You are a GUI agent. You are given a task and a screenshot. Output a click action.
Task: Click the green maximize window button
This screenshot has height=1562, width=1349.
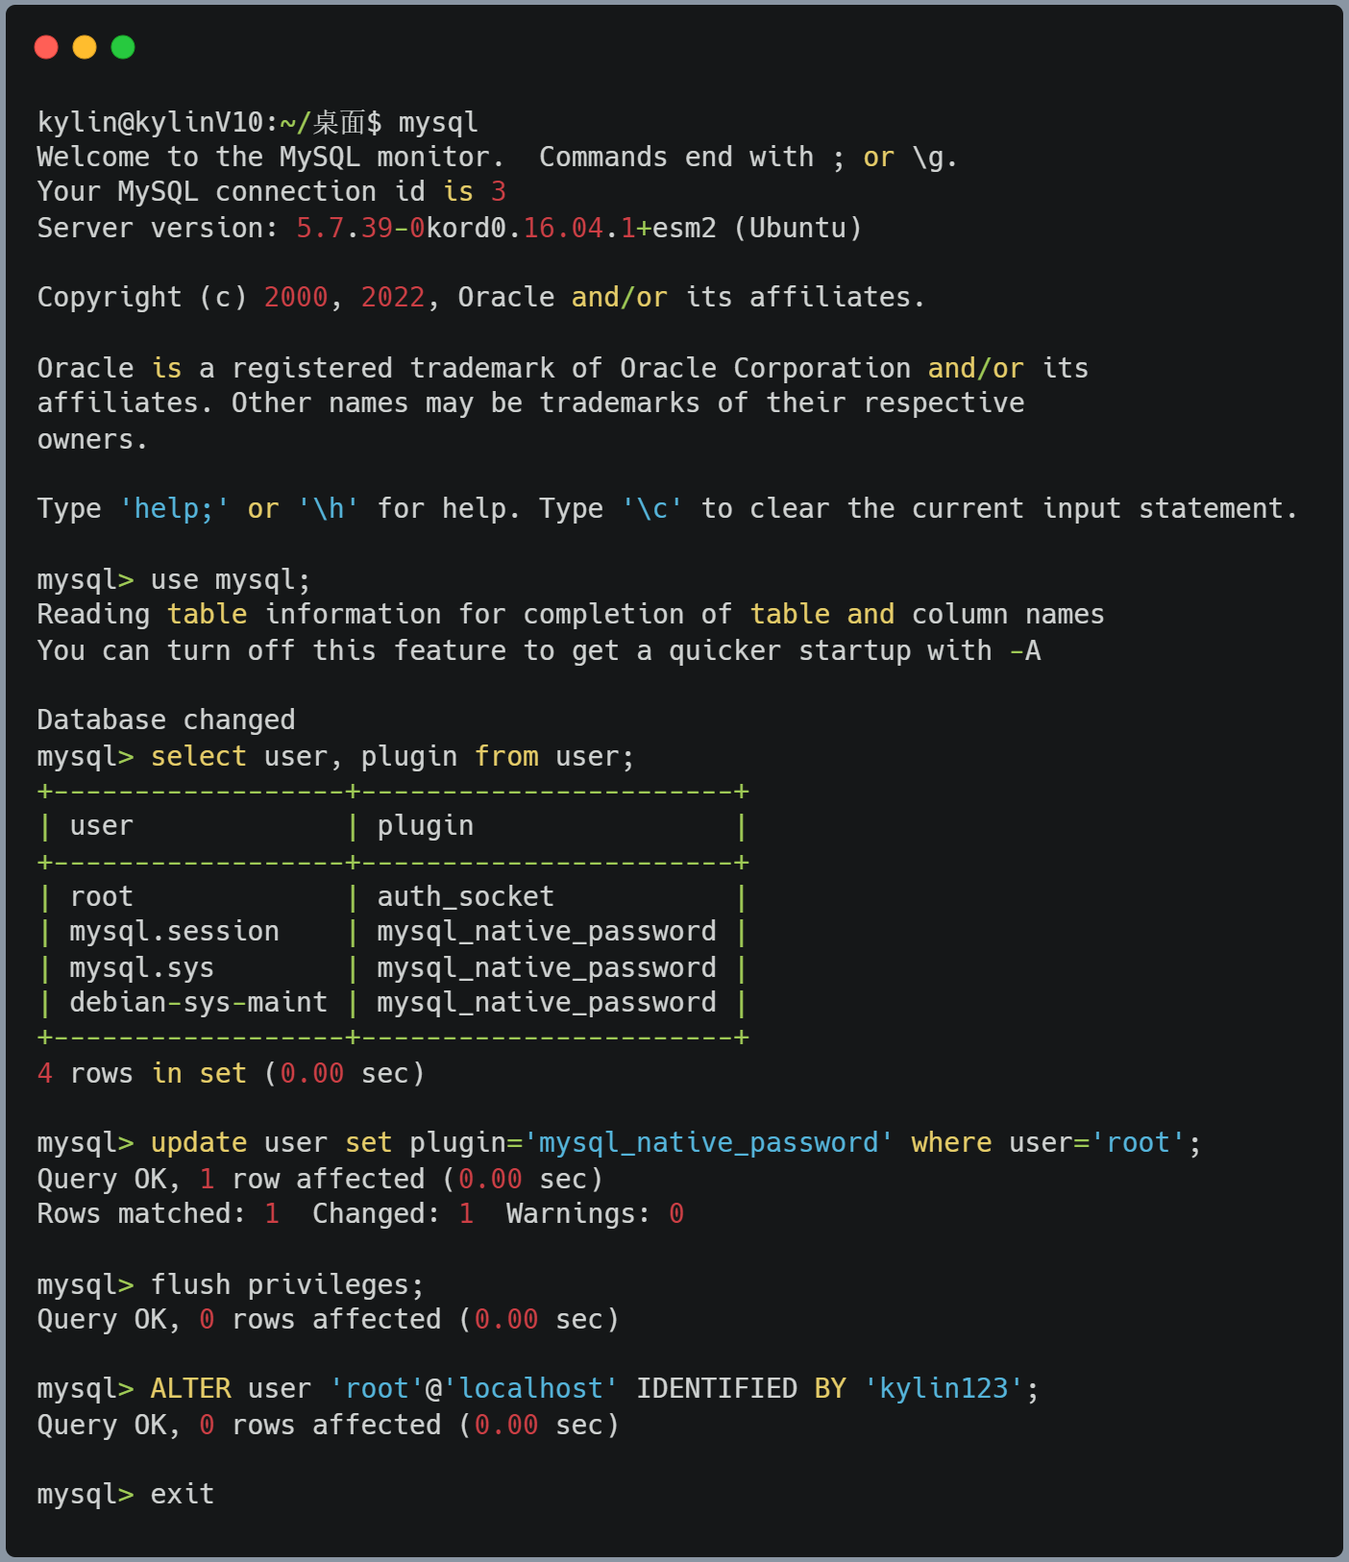click(x=123, y=47)
